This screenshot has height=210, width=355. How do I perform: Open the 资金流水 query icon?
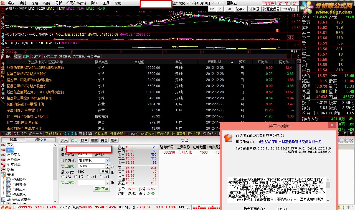coord(9,195)
